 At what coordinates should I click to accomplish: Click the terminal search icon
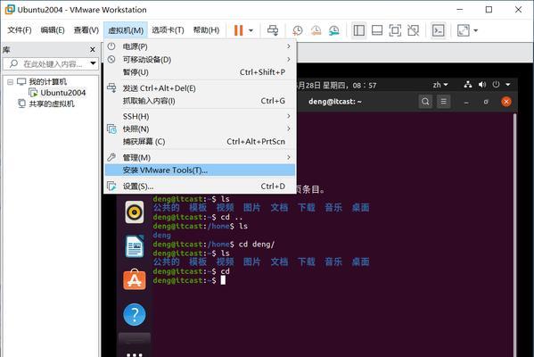pyautogui.click(x=425, y=102)
